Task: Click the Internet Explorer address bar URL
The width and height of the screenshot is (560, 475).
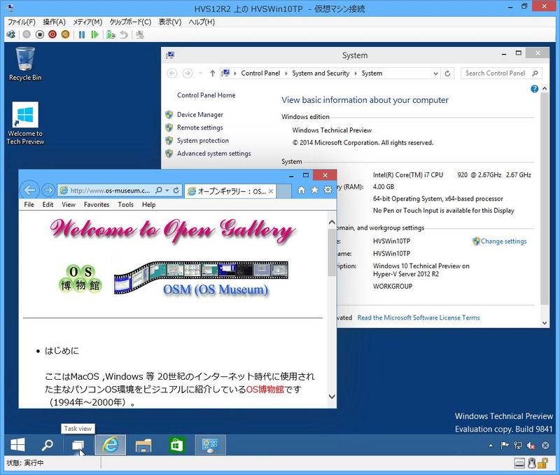Action: 110,191
